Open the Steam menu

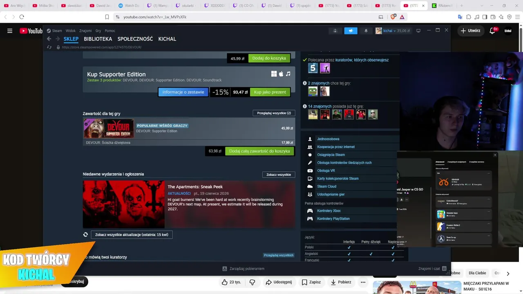[54, 31]
